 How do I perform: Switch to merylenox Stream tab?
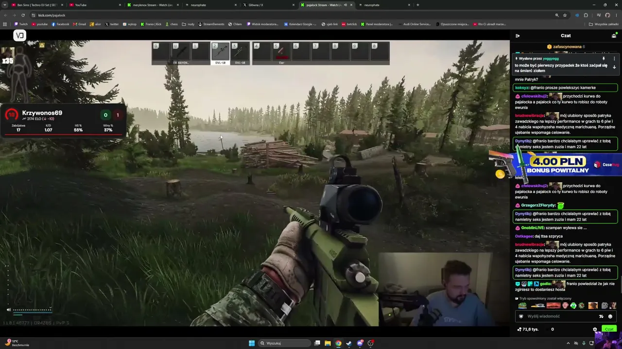[x=153, y=5]
